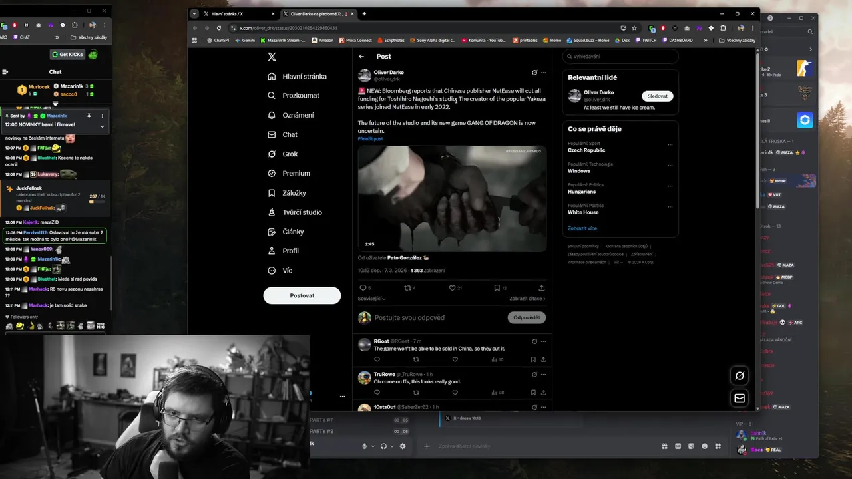Open more options for Windows trend
The width and height of the screenshot is (852, 479).
pyautogui.click(x=670, y=166)
